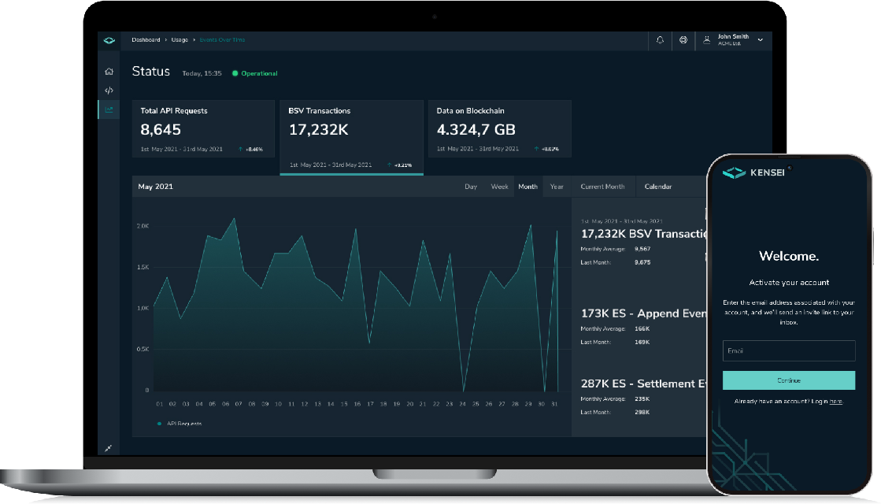Click the 2.0K axis label on chart
The height and width of the screenshot is (504, 881).
[x=143, y=226]
